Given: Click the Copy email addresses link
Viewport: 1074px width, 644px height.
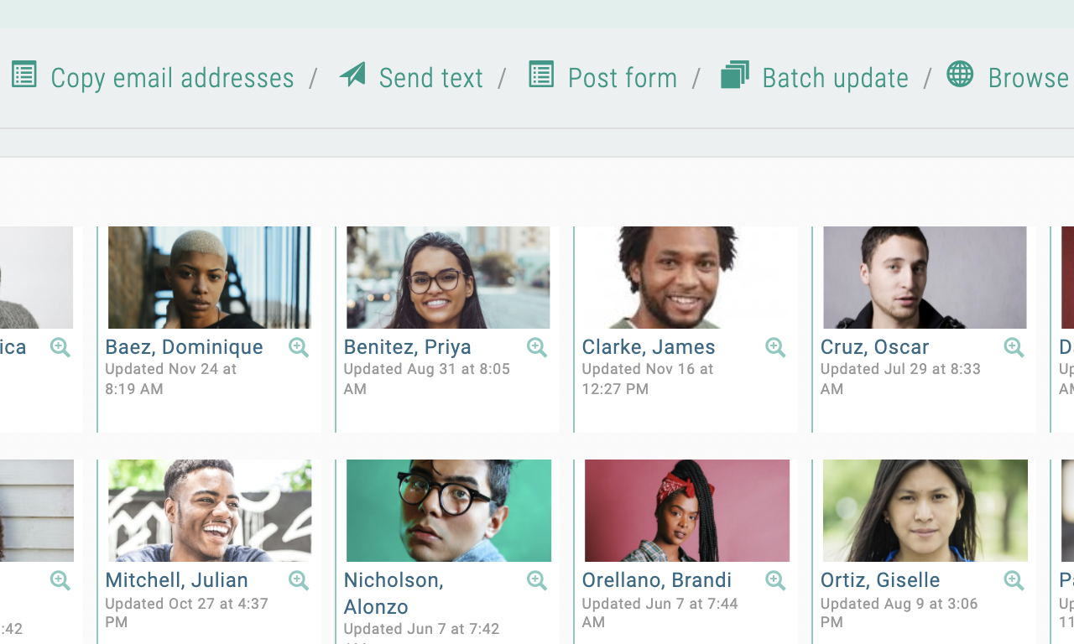Looking at the screenshot, I should click(x=172, y=78).
